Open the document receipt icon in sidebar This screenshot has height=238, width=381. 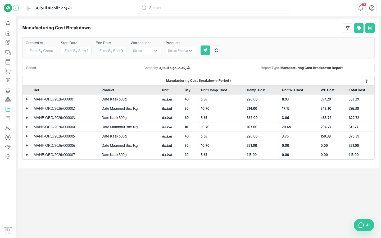(8, 81)
